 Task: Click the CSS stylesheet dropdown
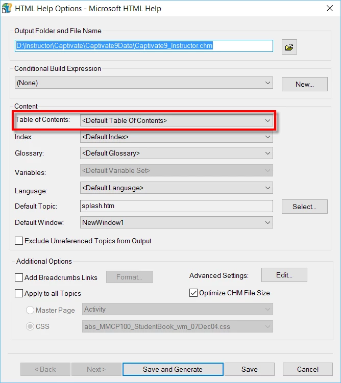(x=178, y=326)
